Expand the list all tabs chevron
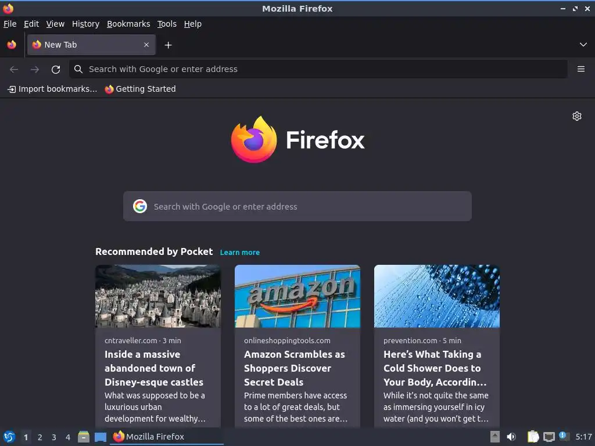The height and width of the screenshot is (446, 595). 583,45
